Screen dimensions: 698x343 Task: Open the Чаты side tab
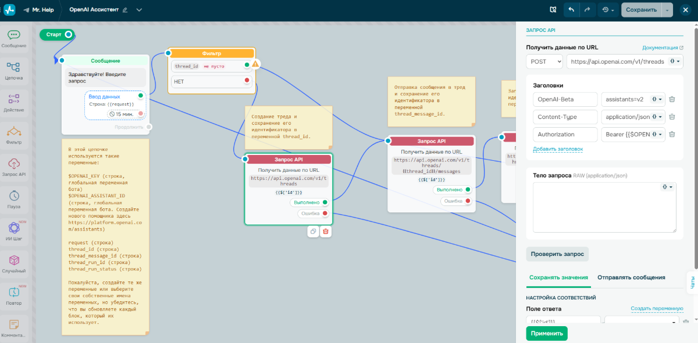coord(692,283)
